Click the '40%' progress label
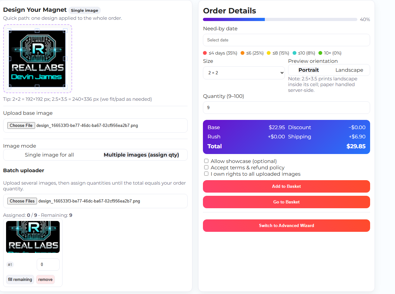 pos(365,19)
